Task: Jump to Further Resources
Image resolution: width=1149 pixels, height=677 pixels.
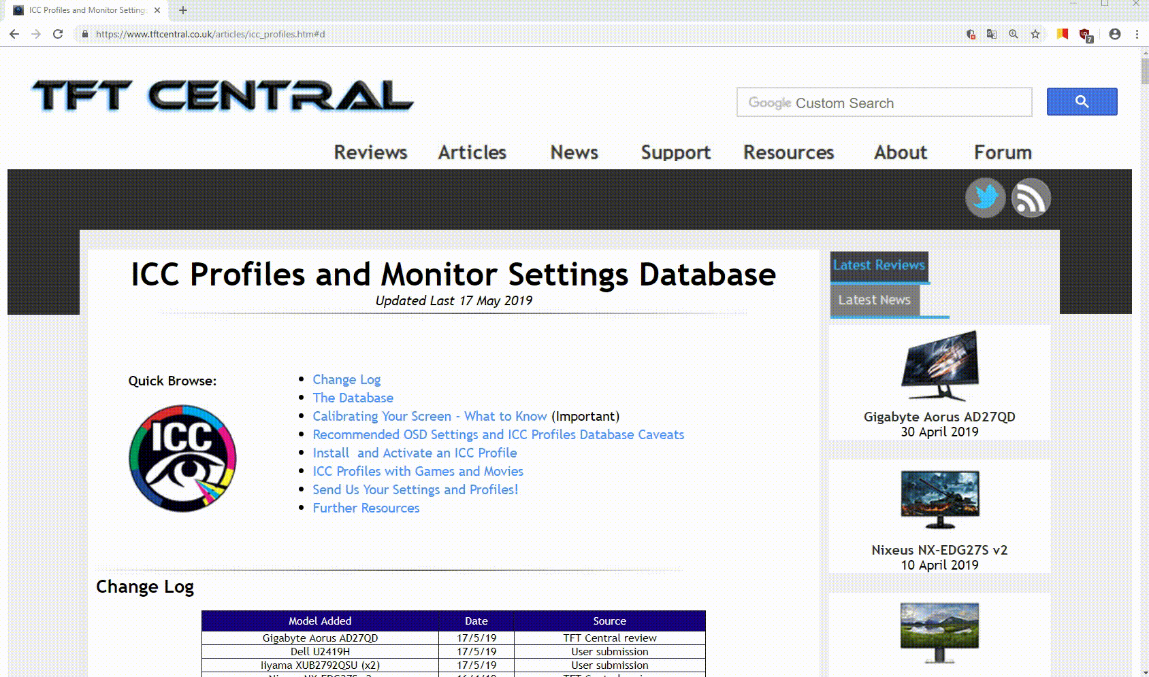Action: (366, 508)
